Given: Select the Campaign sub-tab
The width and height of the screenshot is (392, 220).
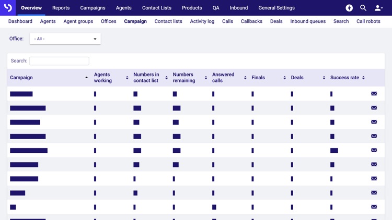Looking at the screenshot, I should click(x=135, y=21).
